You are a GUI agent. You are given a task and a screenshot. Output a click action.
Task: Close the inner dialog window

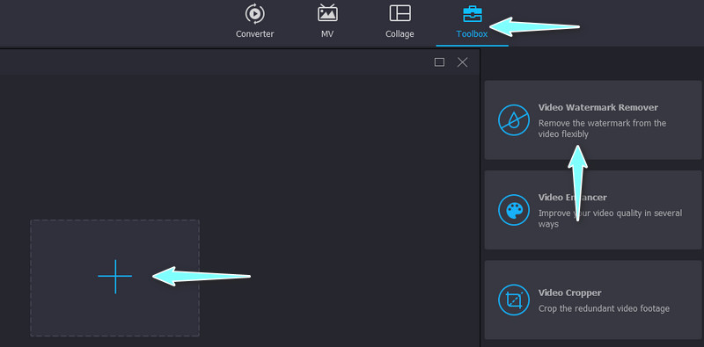click(463, 62)
